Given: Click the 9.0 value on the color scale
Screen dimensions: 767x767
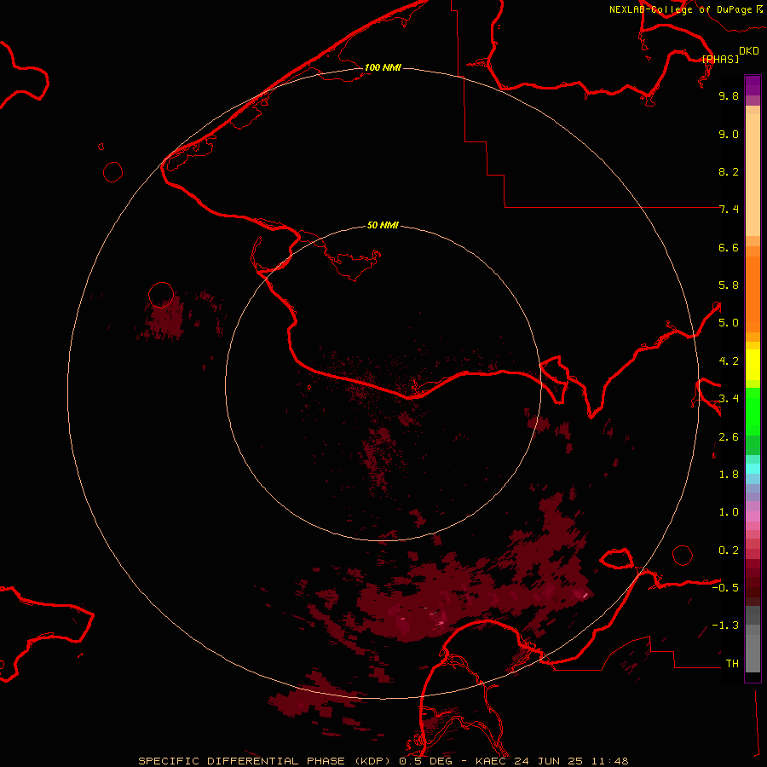Looking at the screenshot, I should click(x=729, y=134).
